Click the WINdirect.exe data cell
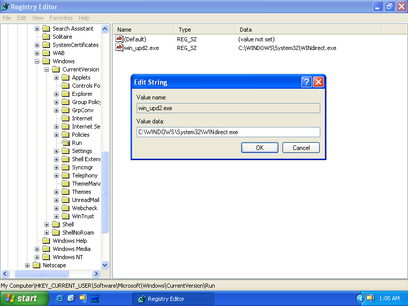Image resolution: width=408 pixels, height=306 pixels. (287, 48)
